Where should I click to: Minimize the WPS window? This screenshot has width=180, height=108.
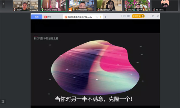(149, 16)
